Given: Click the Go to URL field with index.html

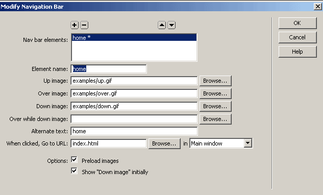Looking at the screenshot, I should [109, 143].
